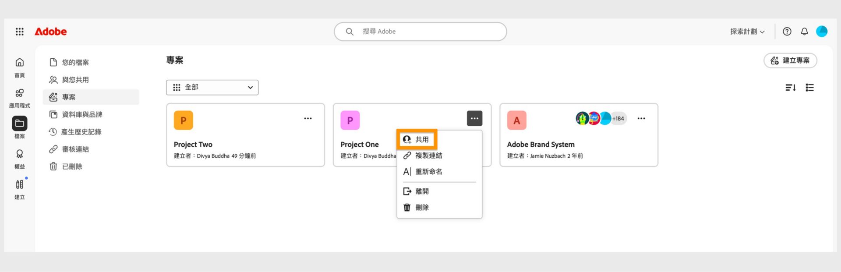
Task: Focus the 搜尋 Adobe search field
Action: coord(420,32)
